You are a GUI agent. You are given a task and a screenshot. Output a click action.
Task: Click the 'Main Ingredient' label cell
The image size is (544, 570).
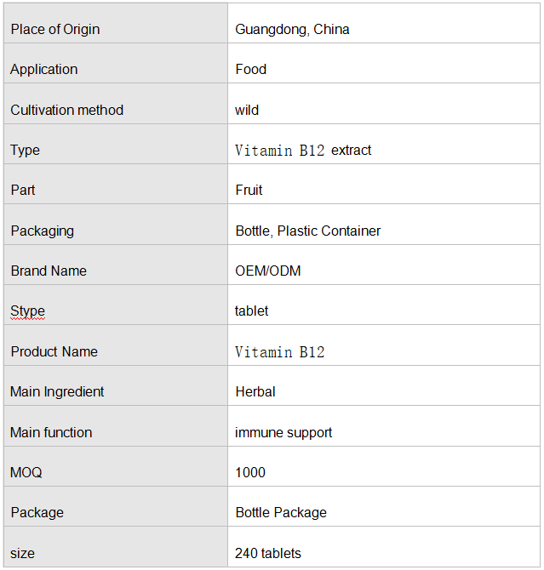[116, 385]
